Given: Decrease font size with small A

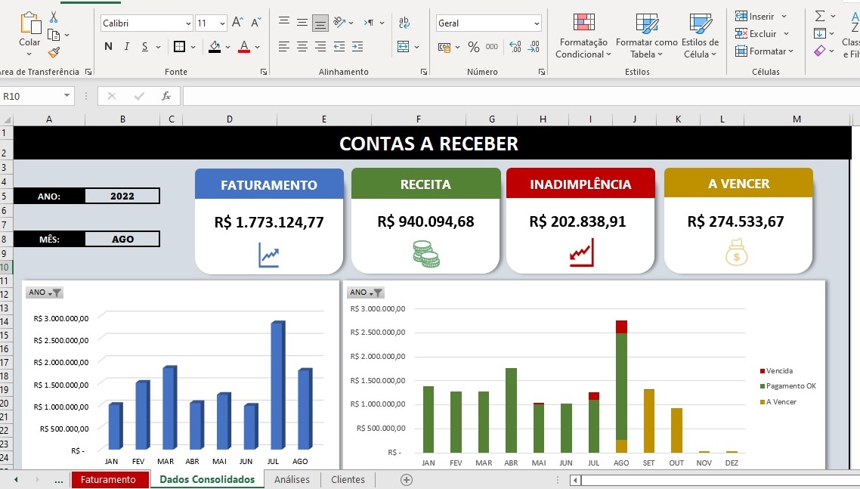Looking at the screenshot, I should tap(256, 23).
